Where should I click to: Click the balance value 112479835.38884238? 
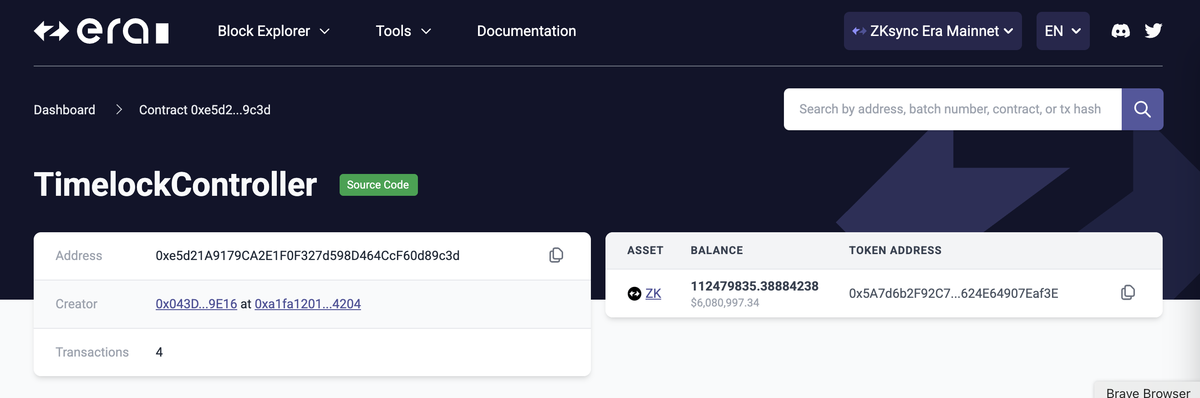(754, 286)
